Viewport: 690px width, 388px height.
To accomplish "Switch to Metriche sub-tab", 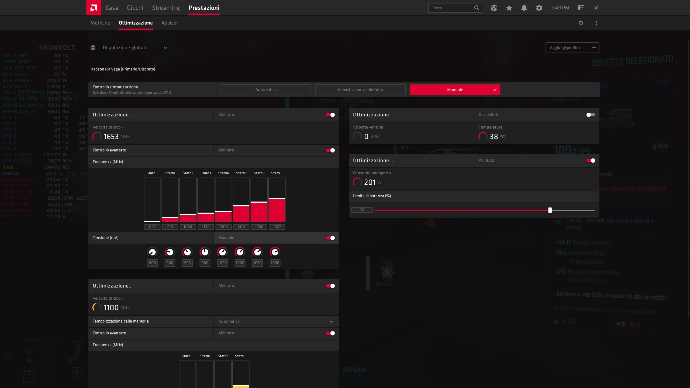I will (100, 23).
